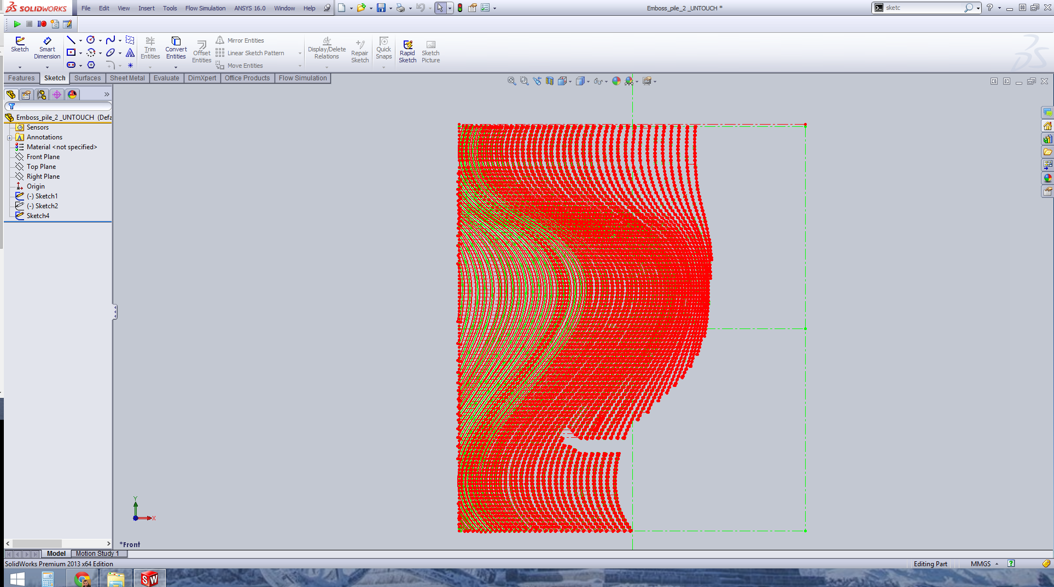Click the Convert Entities tool
The height and width of the screenshot is (587, 1054).
pos(176,48)
